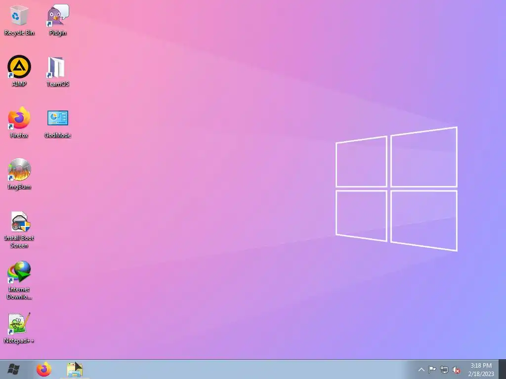The height and width of the screenshot is (379, 506).
Task: Select the AIMP player shortcut
Action: tap(19, 71)
